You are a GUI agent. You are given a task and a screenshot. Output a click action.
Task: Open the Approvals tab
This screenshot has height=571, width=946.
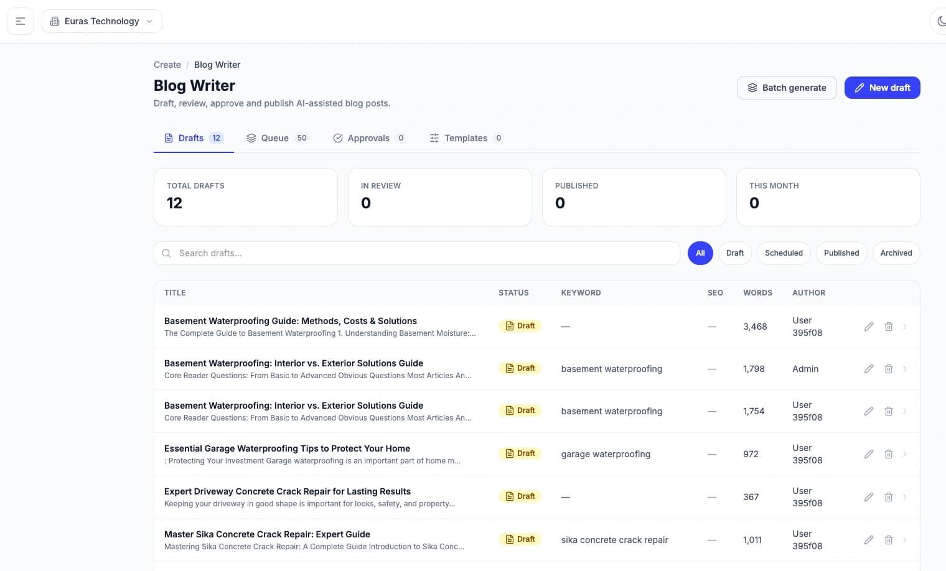(x=370, y=138)
